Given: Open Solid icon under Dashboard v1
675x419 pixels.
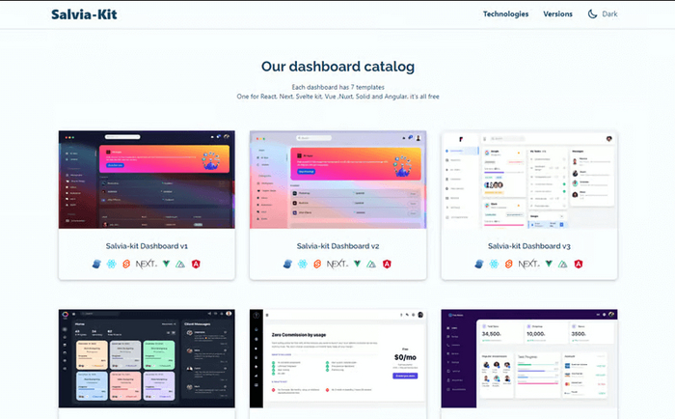Looking at the screenshot, I should pos(96,264).
